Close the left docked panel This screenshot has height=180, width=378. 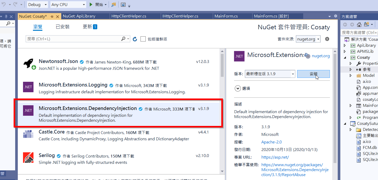coord(11,16)
